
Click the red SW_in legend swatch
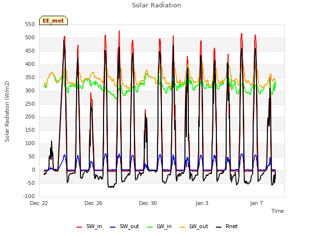coord(79,227)
